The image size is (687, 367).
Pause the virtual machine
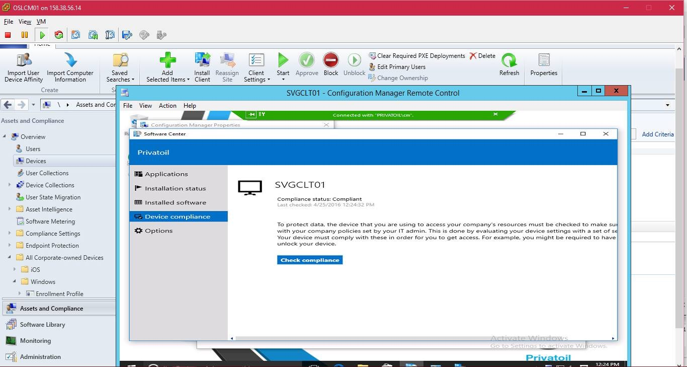[24, 35]
